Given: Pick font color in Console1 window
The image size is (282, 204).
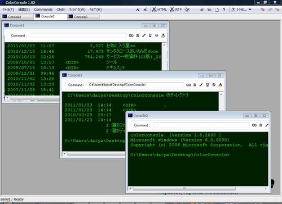Looking at the screenshot, I should click(x=163, y=35).
